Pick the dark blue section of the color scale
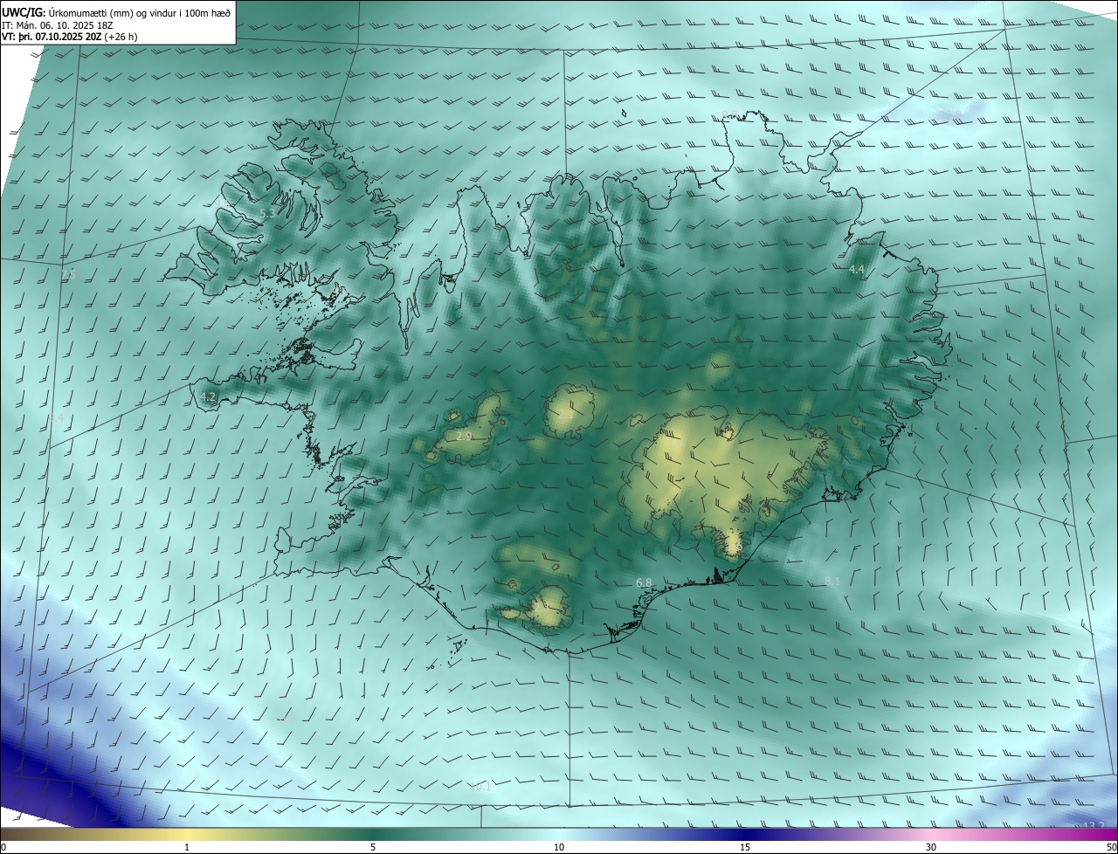 point(745,834)
